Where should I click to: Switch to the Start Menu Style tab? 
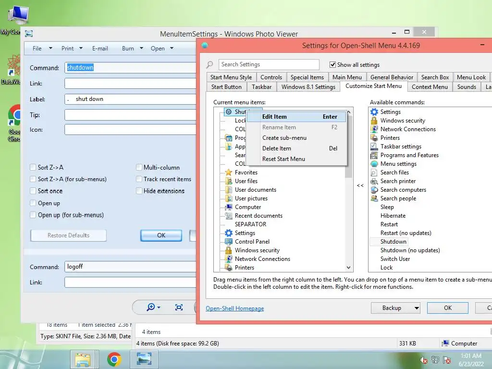(231, 77)
